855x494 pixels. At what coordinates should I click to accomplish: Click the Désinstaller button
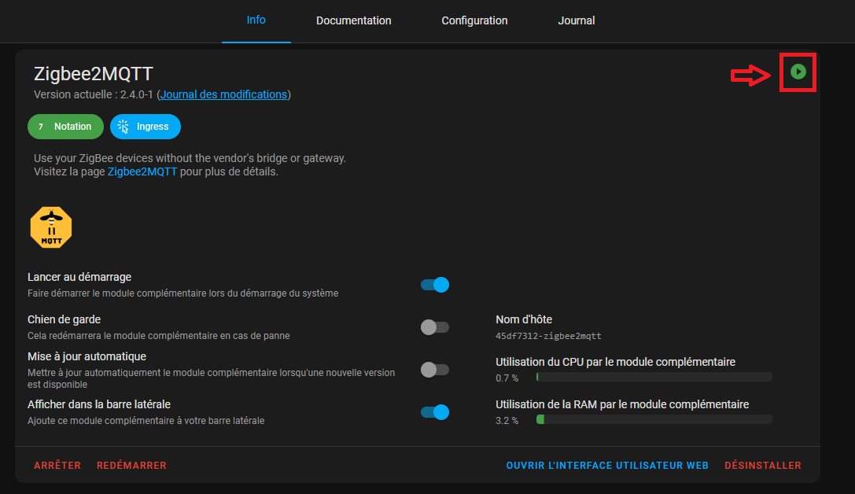(762, 466)
